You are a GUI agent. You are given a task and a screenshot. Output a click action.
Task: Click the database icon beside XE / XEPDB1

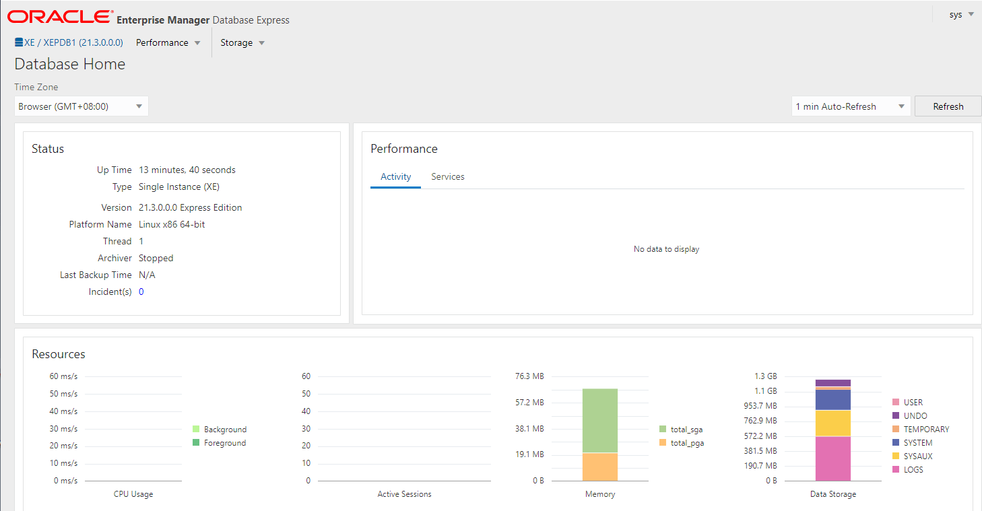point(19,42)
